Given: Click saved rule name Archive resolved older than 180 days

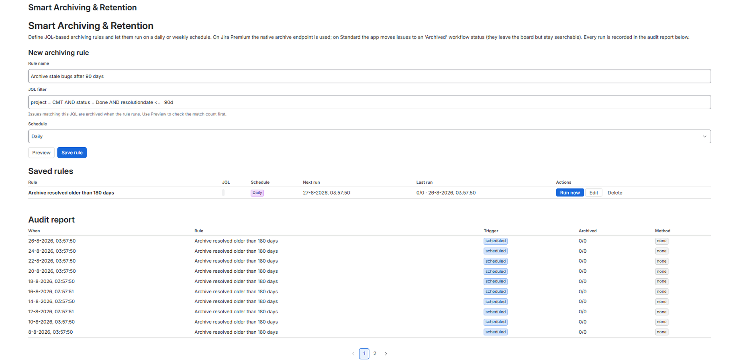Looking at the screenshot, I should 71,193.
